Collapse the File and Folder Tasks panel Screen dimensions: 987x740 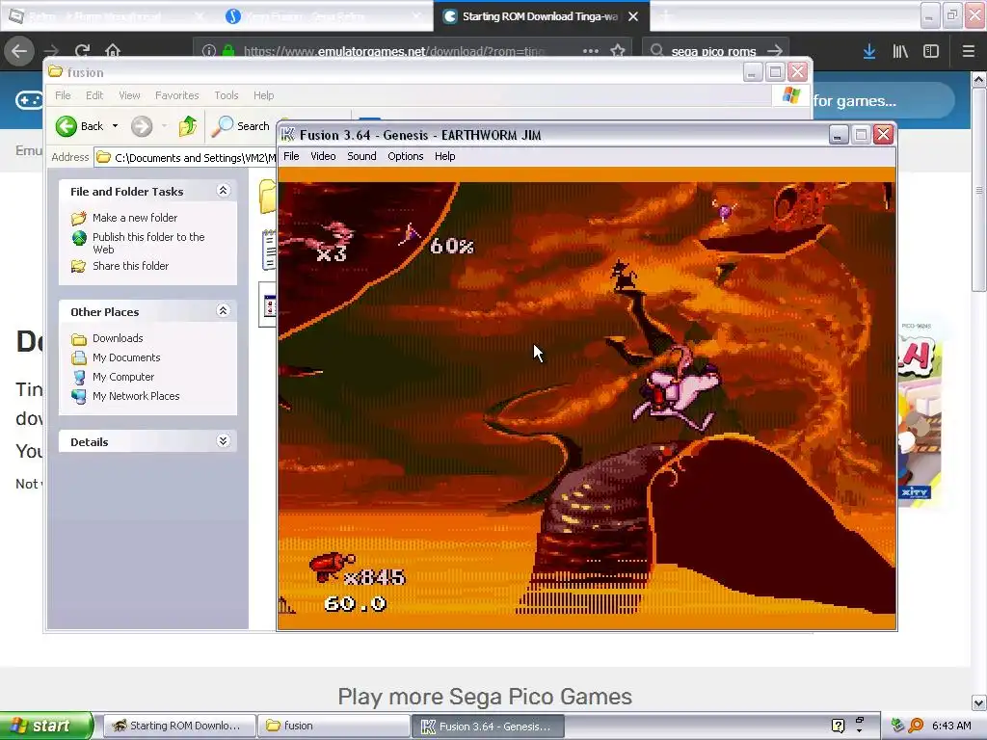tap(223, 190)
